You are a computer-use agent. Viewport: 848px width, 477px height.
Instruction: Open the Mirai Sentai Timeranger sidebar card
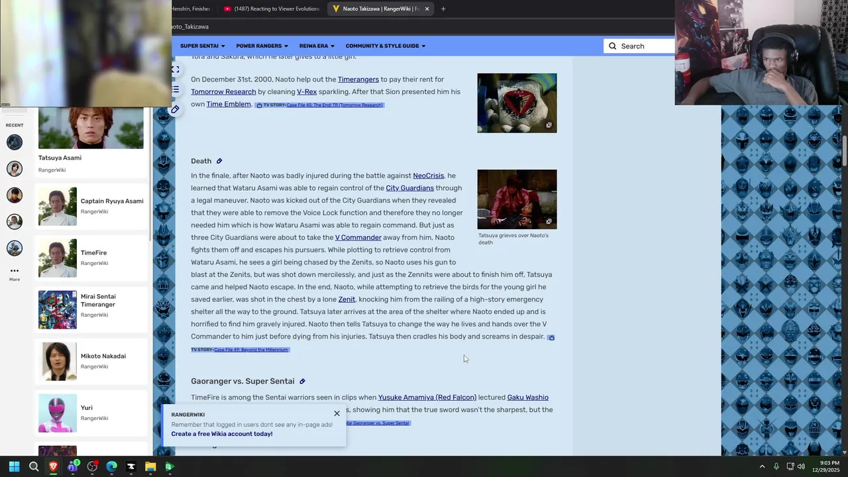pos(91,309)
